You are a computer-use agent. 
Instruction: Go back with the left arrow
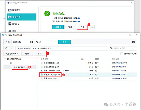6,48
